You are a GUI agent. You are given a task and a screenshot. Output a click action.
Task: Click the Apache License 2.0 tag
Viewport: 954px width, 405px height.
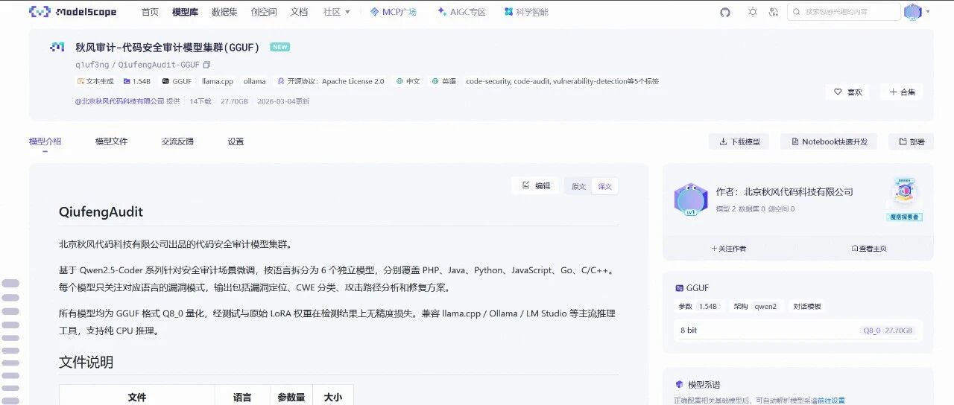pyautogui.click(x=331, y=81)
